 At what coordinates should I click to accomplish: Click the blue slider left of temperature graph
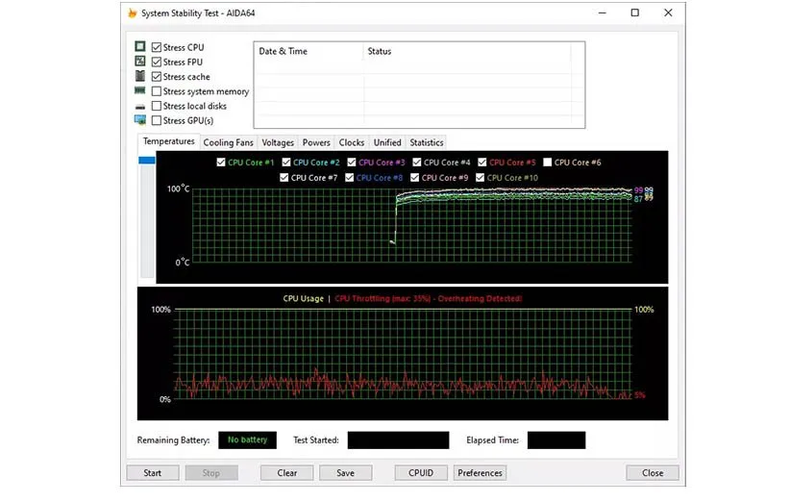[x=147, y=161]
